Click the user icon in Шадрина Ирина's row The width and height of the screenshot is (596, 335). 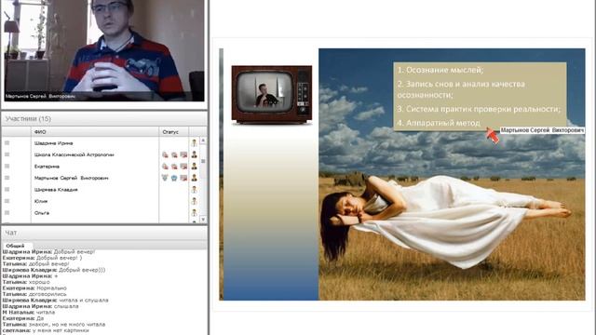194,143
